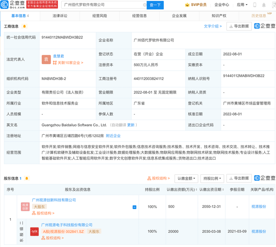Click the CVTE company logo thumbnail

coord(34,231)
